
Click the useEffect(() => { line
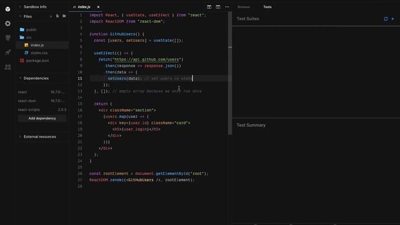pos(113,53)
